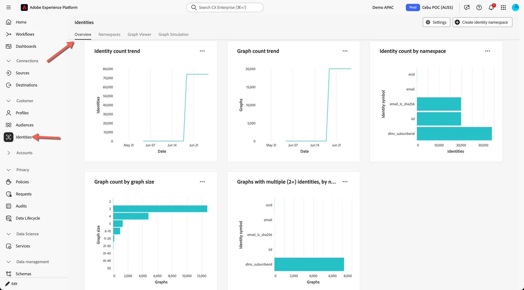Click the Settings button
The height and width of the screenshot is (290, 524).
436,22
